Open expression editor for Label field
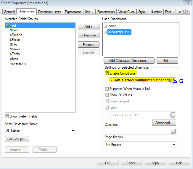193x169 pixels. (x=173, y=115)
